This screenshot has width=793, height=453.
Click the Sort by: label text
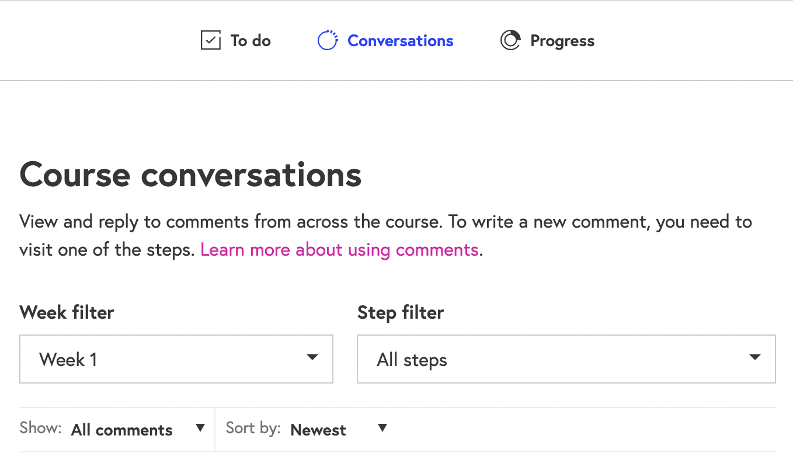coord(253,428)
